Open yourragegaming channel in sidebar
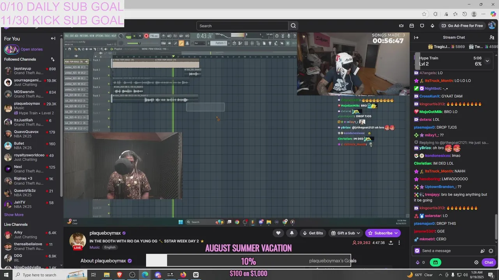 pos(31,82)
